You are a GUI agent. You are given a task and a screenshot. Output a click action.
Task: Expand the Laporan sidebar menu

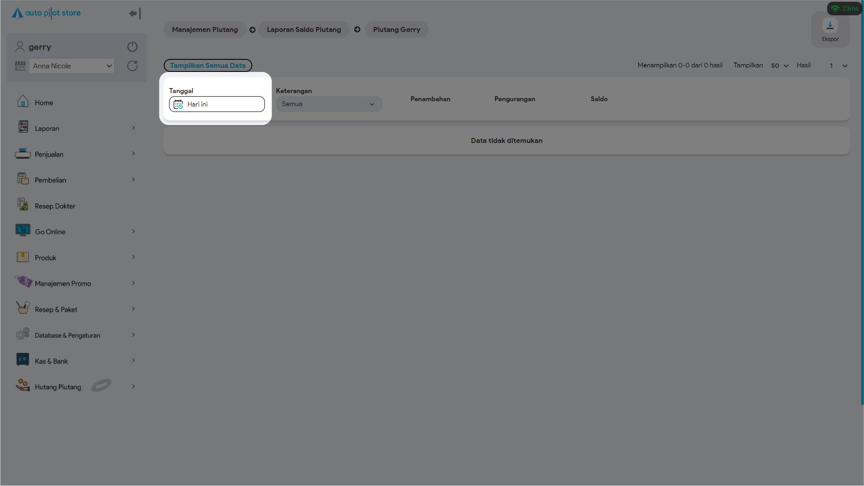47,129
